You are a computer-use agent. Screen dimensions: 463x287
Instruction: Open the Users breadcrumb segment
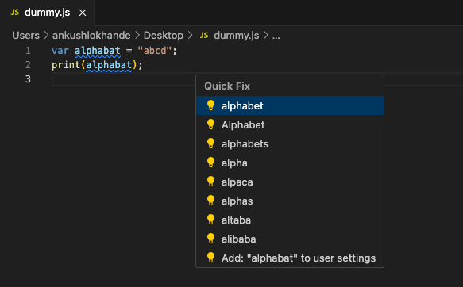pyautogui.click(x=25, y=36)
